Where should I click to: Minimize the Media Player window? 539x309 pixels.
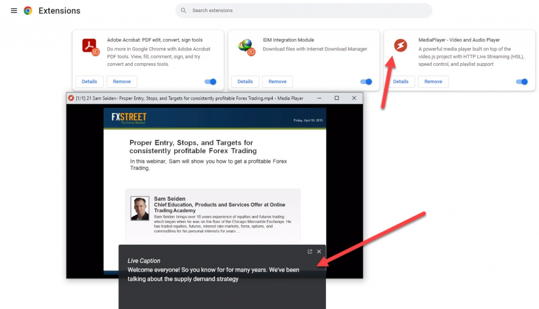[x=320, y=98]
